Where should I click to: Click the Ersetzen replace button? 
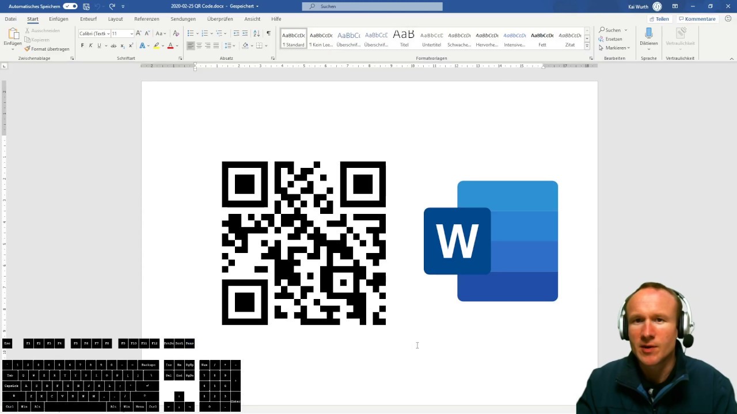pos(610,39)
